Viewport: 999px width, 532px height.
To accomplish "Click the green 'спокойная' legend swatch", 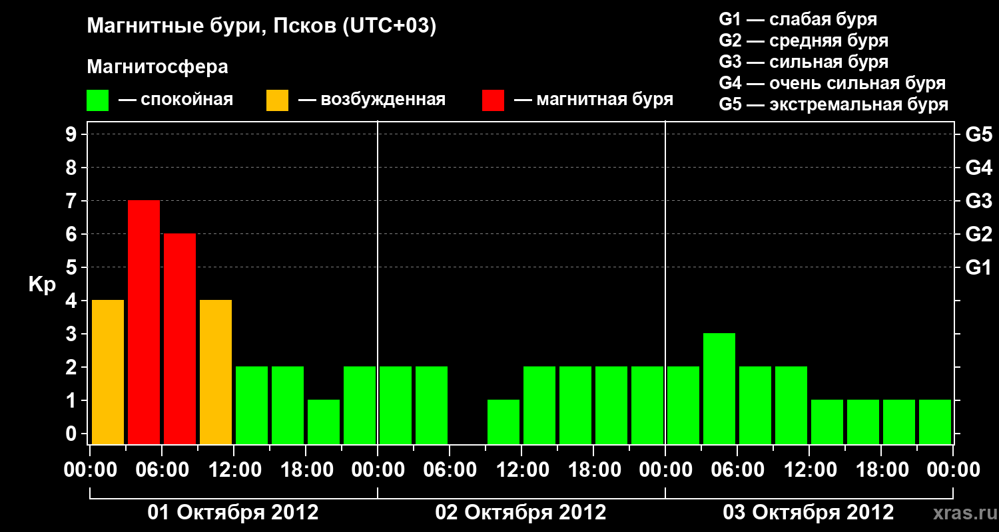I will tap(98, 100).
